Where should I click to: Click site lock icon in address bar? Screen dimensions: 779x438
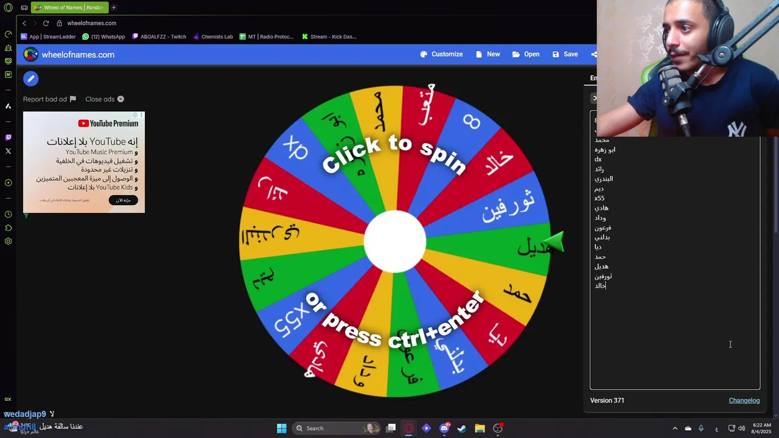click(x=60, y=23)
